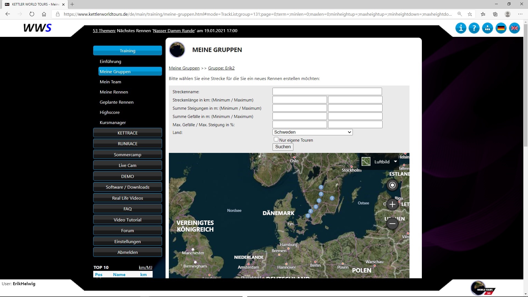Open the FAQ section
This screenshot has height=297, width=528.
click(x=128, y=209)
